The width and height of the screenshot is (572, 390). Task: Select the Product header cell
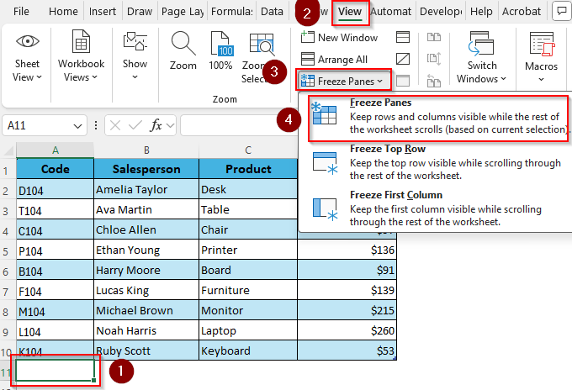coord(248,169)
